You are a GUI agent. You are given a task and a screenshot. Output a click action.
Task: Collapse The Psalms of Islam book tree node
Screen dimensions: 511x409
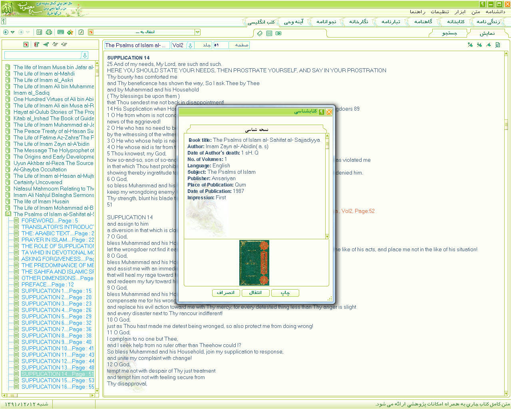coord(8,214)
